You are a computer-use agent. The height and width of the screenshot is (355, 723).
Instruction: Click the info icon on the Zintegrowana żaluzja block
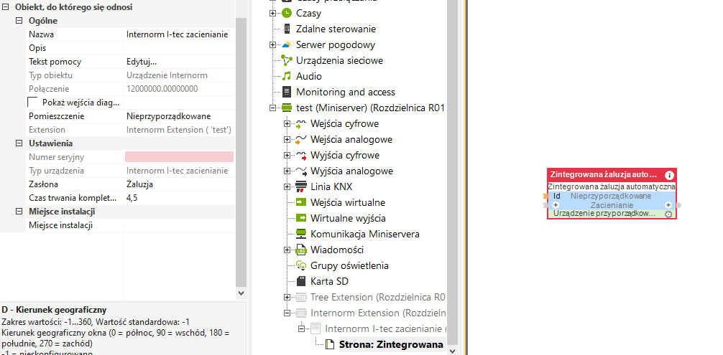(x=669, y=175)
